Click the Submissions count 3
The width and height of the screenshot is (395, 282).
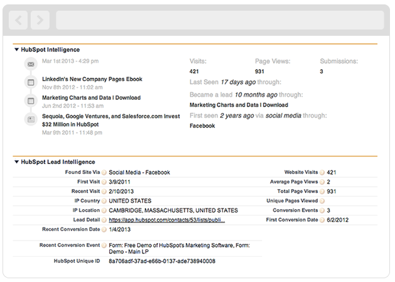click(x=322, y=72)
